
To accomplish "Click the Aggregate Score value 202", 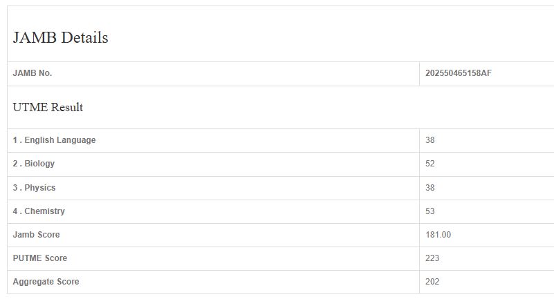I will [x=433, y=282].
